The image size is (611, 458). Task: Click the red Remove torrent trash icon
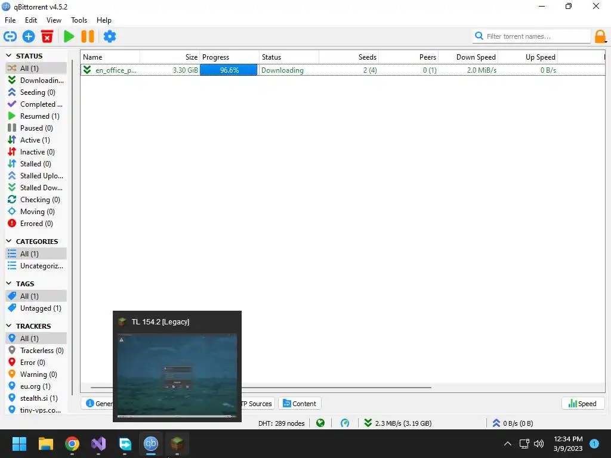pos(47,36)
